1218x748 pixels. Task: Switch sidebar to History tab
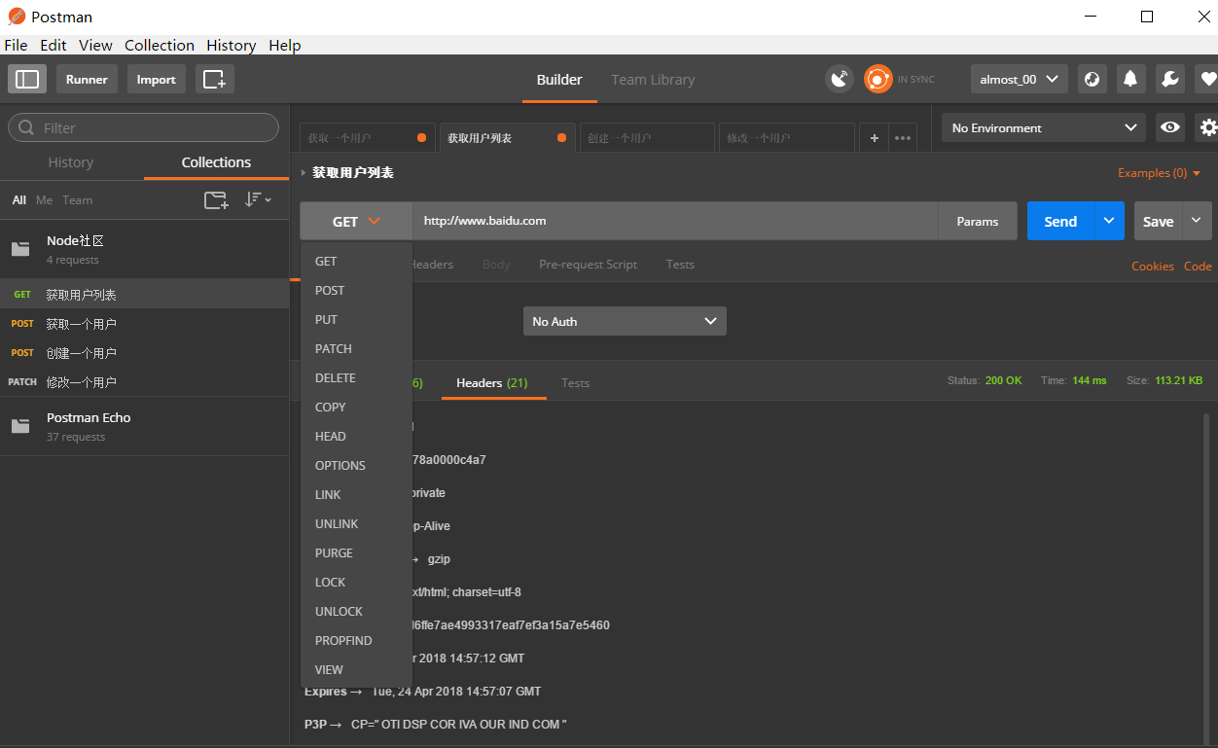71,162
